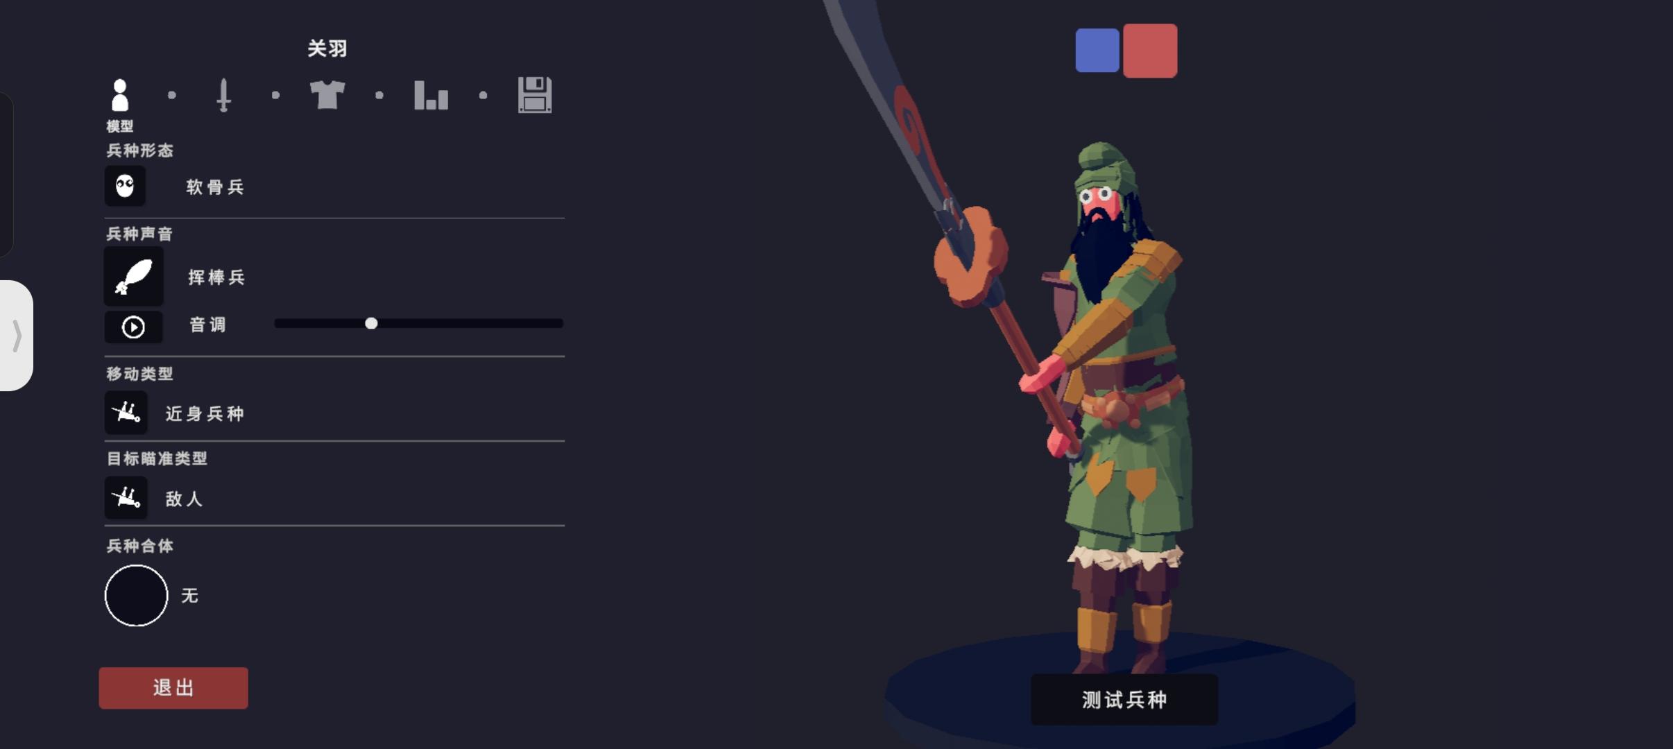
Task: Click the red 退出 exit button
Action: pos(173,688)
